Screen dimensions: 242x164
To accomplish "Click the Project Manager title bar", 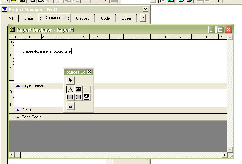I will click(x=75, y=10).
